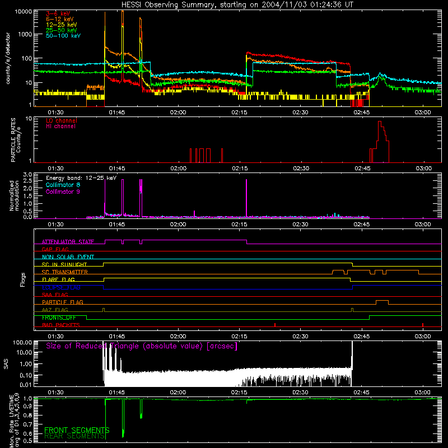Click the SAA_FLAG label
The height and width of the screenshot is (448, 448).
point(55,295)
